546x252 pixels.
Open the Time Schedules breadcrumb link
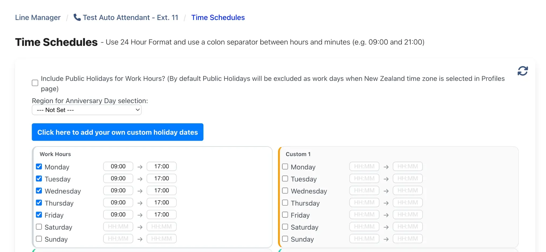[x=218, y=17]
